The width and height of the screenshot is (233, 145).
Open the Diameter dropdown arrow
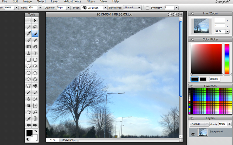click(x=68, y=8)
